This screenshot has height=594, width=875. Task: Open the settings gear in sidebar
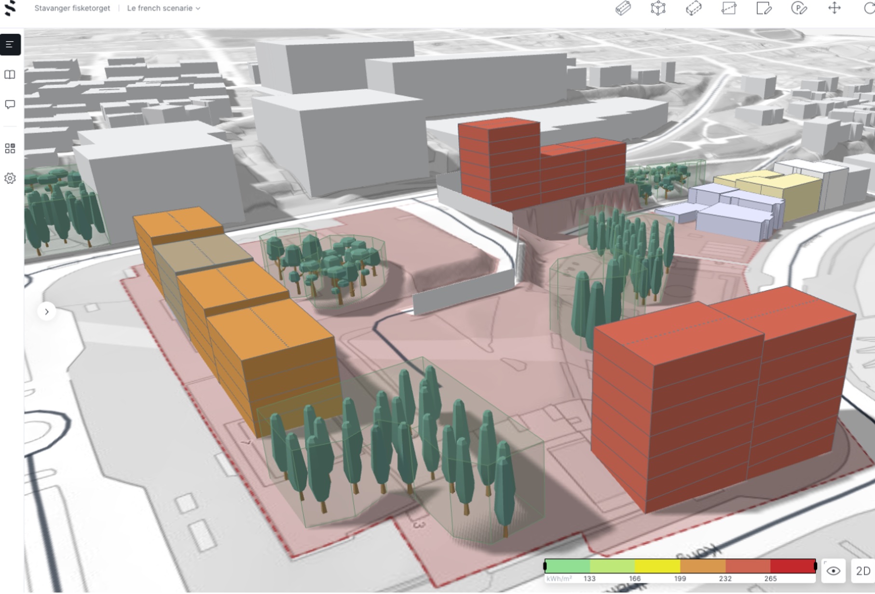click(x=10, y=178)
